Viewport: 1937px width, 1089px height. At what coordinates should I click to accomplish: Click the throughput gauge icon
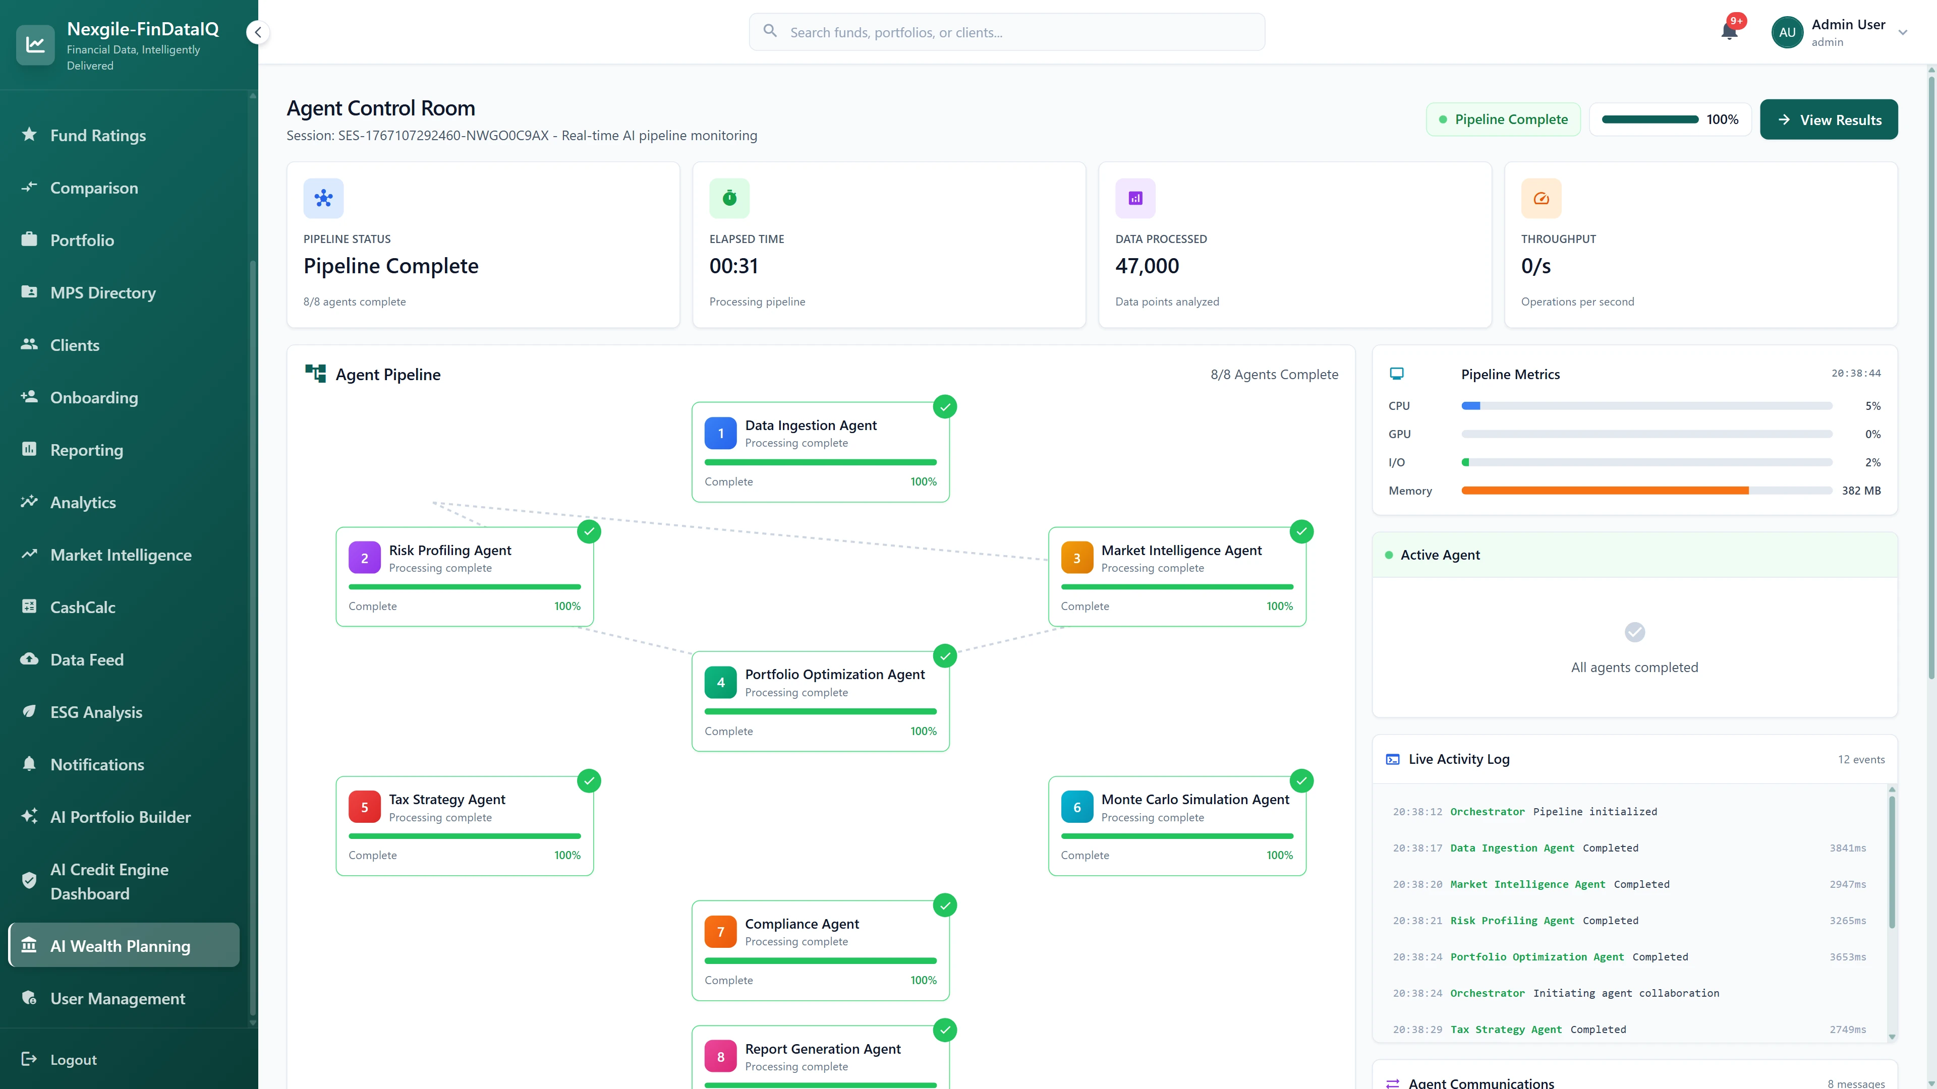(x=1541, y=199)
